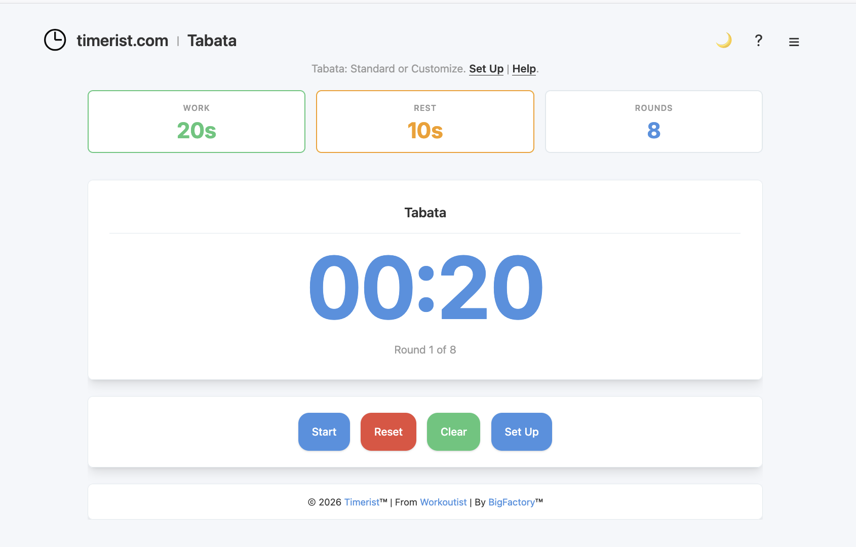The width and height of the screenshot is (856, 547).
Task: Reset the Tabata timer
Action: 388,432
